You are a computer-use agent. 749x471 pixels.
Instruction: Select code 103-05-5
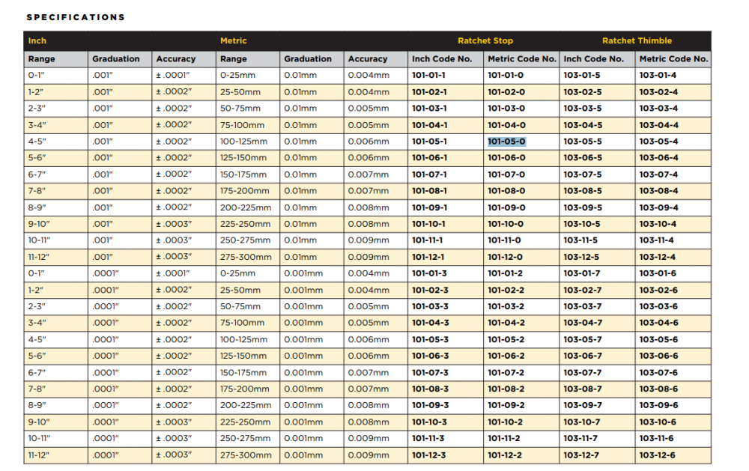coord(583,142)
